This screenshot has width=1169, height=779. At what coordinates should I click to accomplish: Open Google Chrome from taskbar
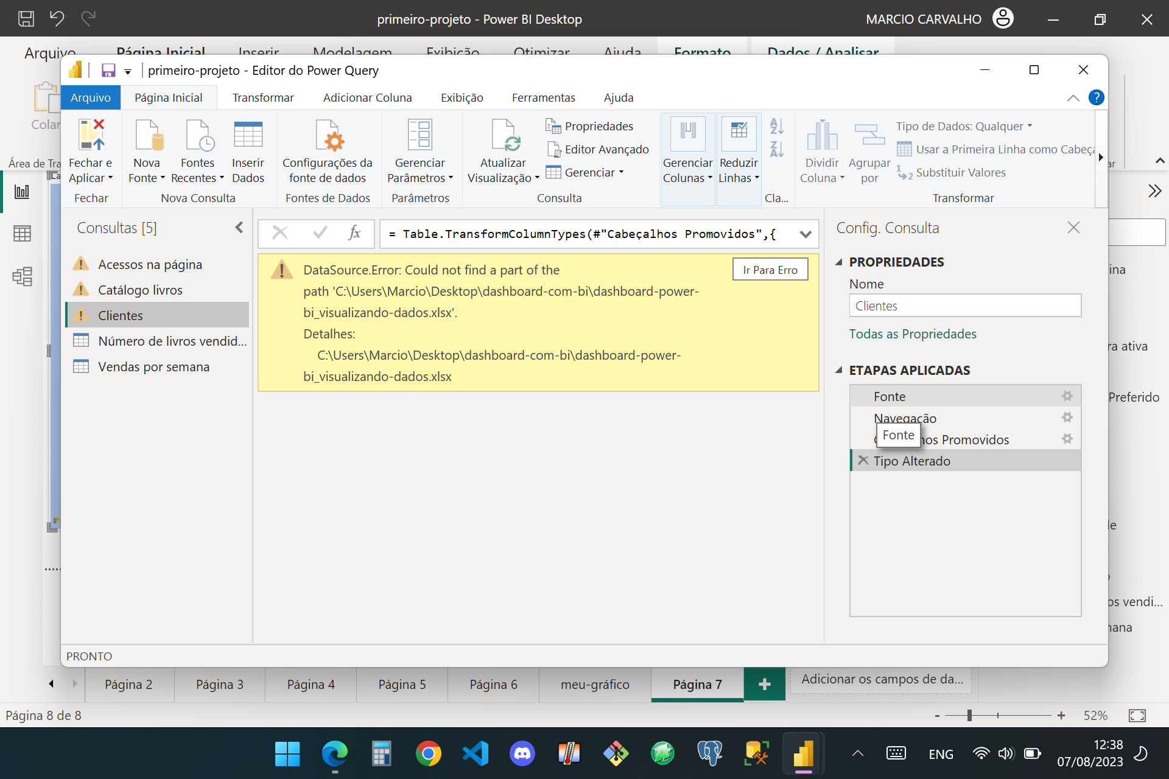[428, 753]
